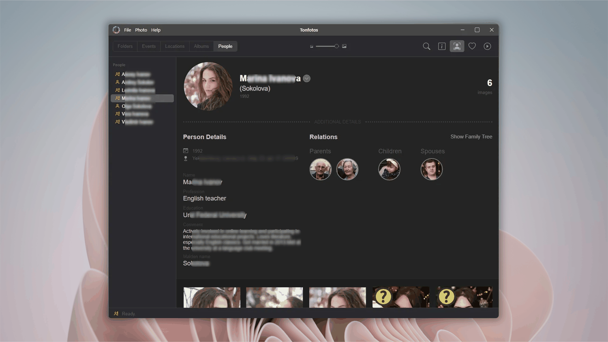Click large thumbnail size icon
608x342 pixels.
tap(344, 46)
